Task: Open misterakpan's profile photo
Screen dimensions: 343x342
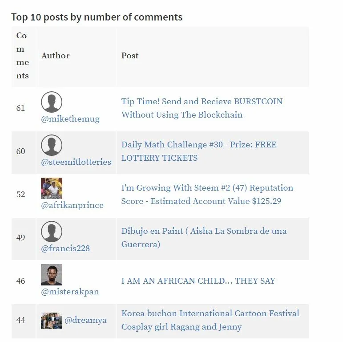Action: tap(52, 275)
